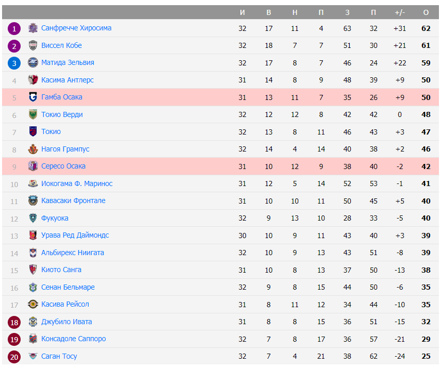The image size is (441, 368).
Task: Click the Консадоле Саппоро club crest icon
Action: (x=33, y=339)
